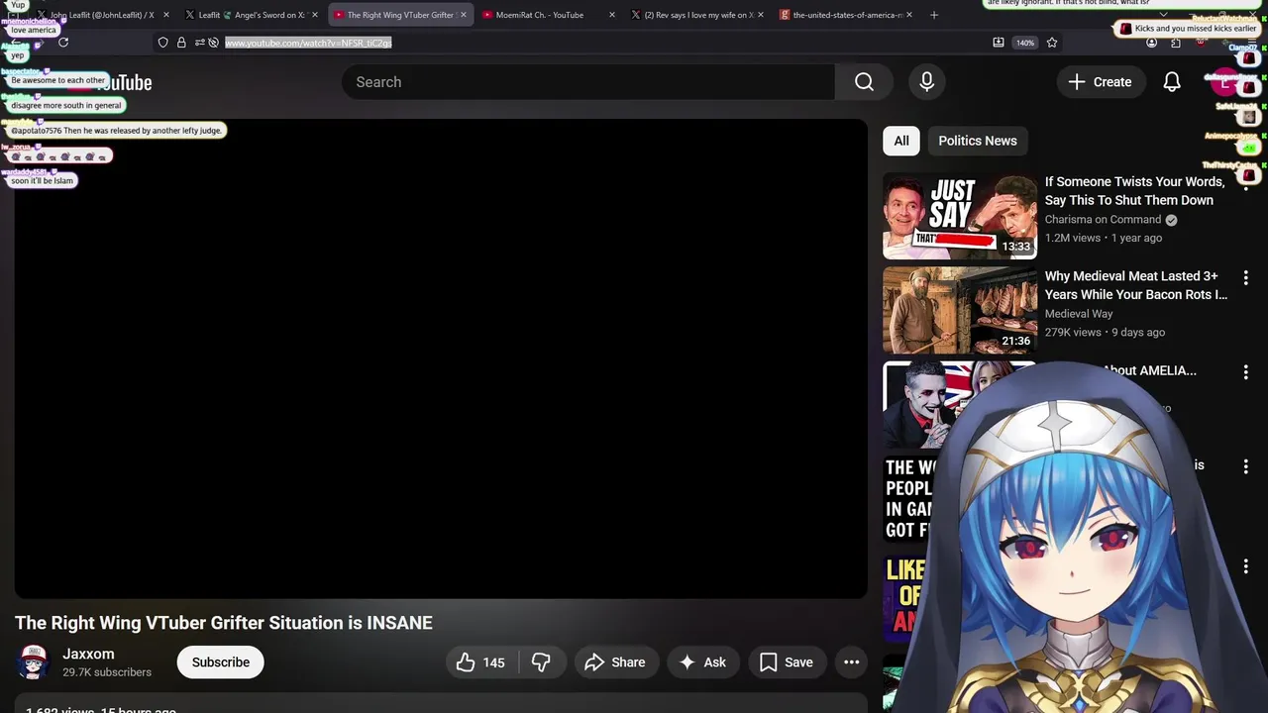
Task: Click the Ask AI button
Action: pos(702,662)
